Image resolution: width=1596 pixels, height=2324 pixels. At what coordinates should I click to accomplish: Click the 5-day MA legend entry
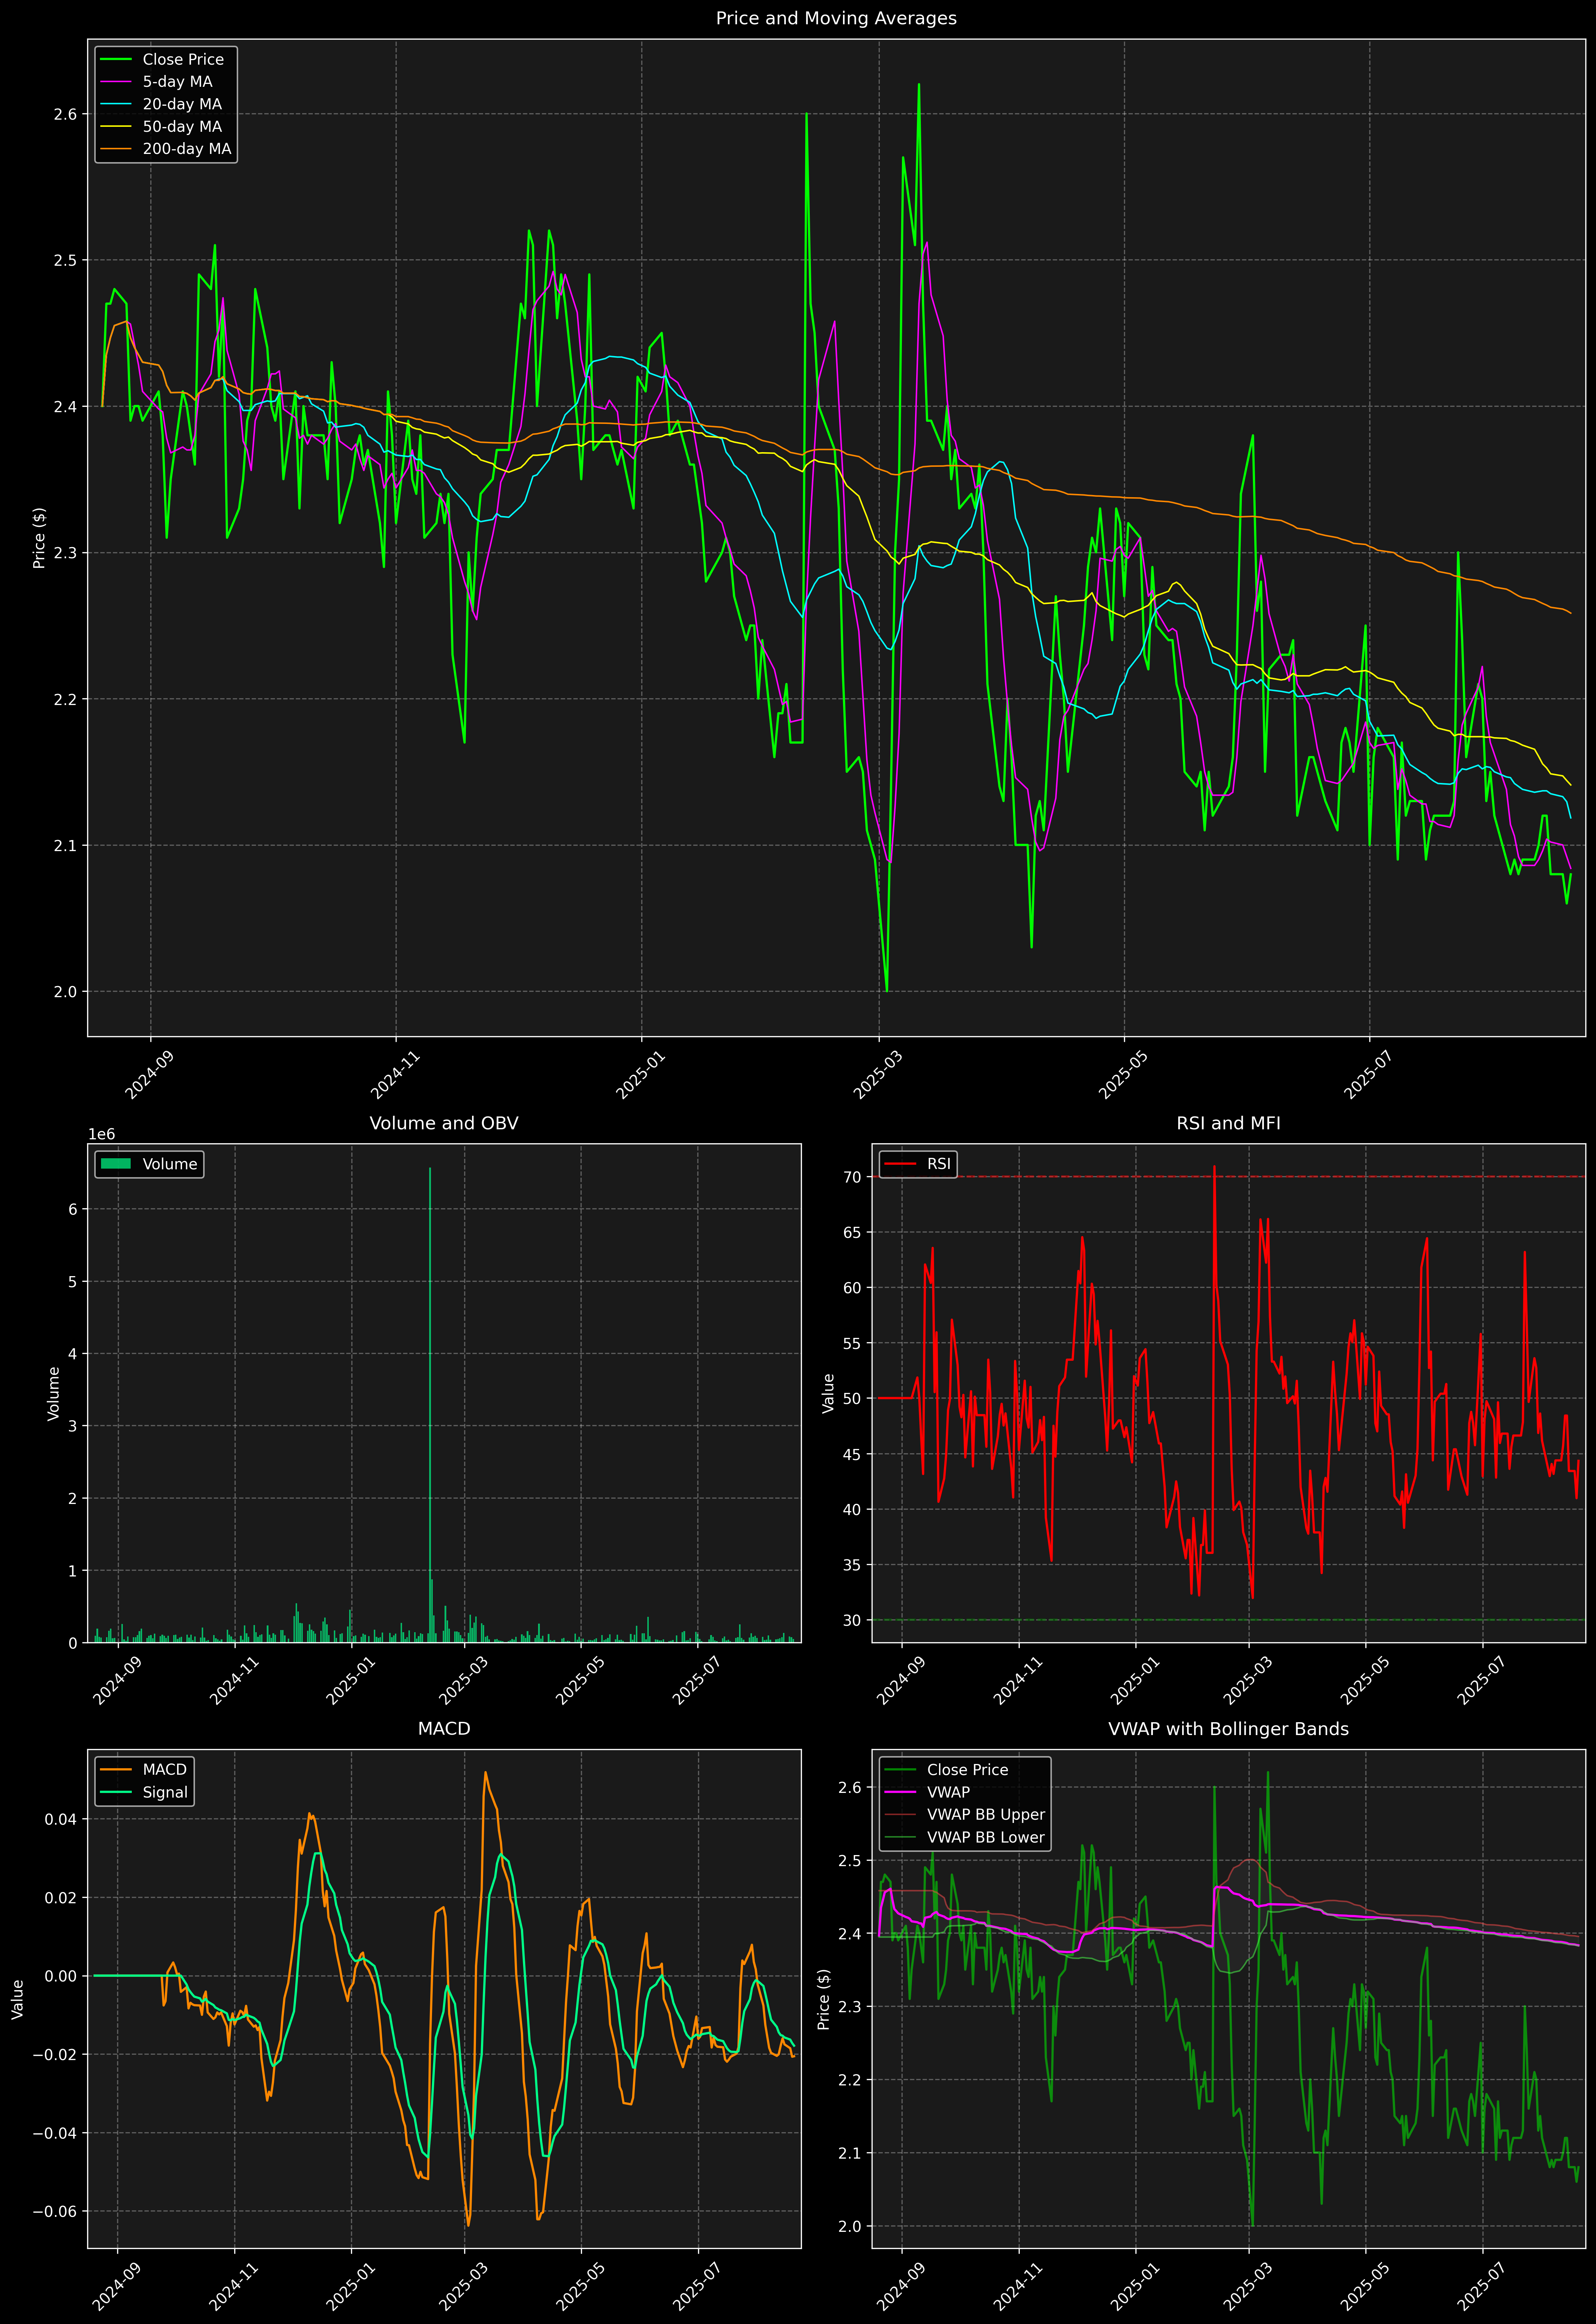point(177,82)
